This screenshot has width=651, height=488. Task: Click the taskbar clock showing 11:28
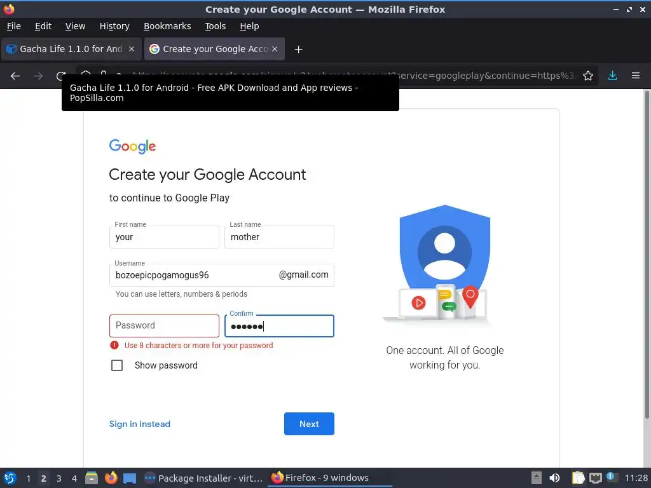click(x=636, y=478)
